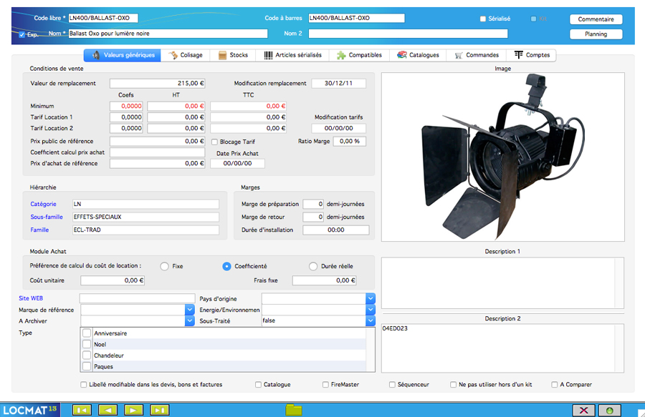
Task: Enable Ne pas utiliser hors d'un kit
Action: (x=453, y=385)
